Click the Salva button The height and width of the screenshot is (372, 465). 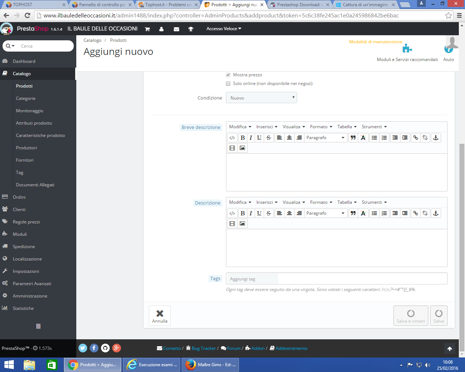(x=439, y=316)
